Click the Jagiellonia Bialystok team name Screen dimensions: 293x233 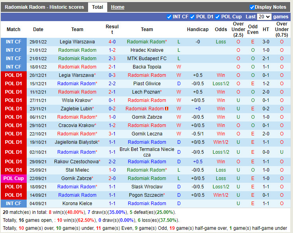77,142
